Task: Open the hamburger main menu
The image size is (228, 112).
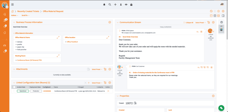Action: (x=12, y=4)
